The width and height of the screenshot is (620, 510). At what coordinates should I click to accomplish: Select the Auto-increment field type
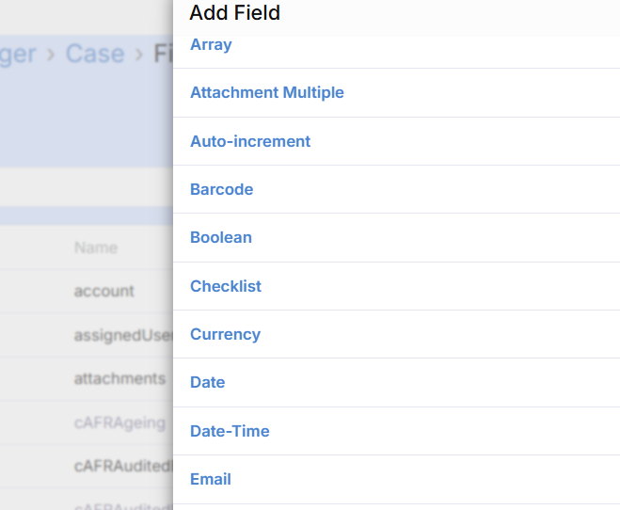[x=249, y=141]
